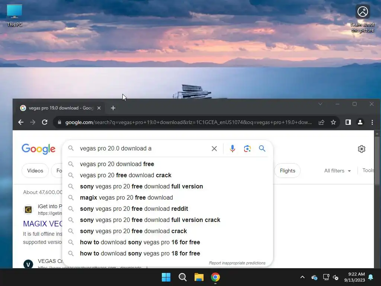
Task: Close the vegas pro 19.0 download tab
Action: (99, 108)
